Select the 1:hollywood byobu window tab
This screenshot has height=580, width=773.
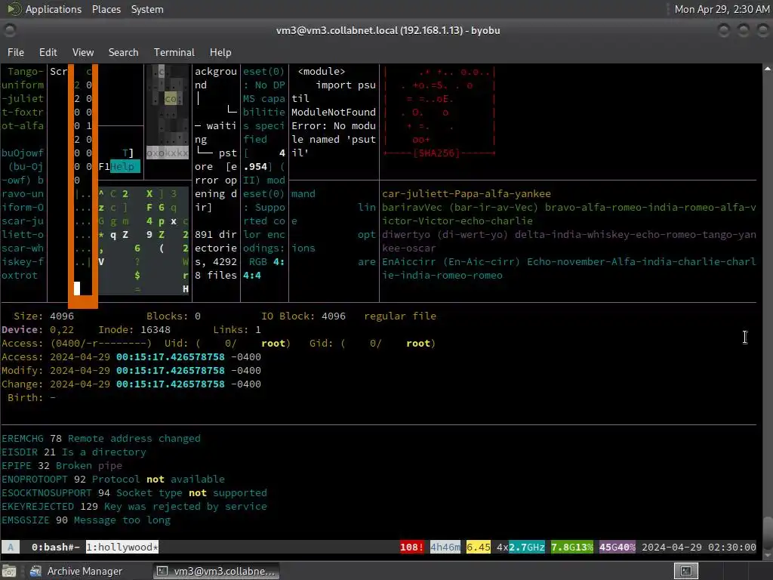pyautogui.click(x=122, y=547)
